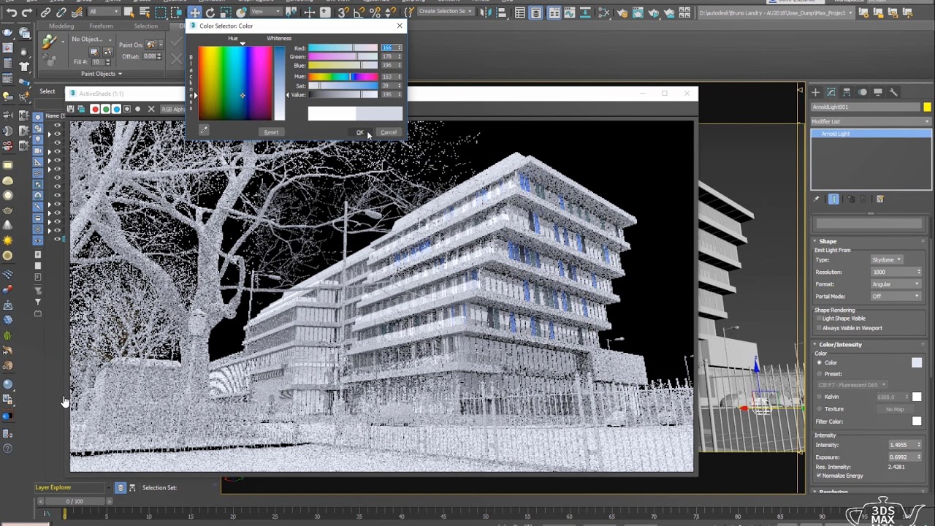Click OK in Color Selector

[360, 132]
